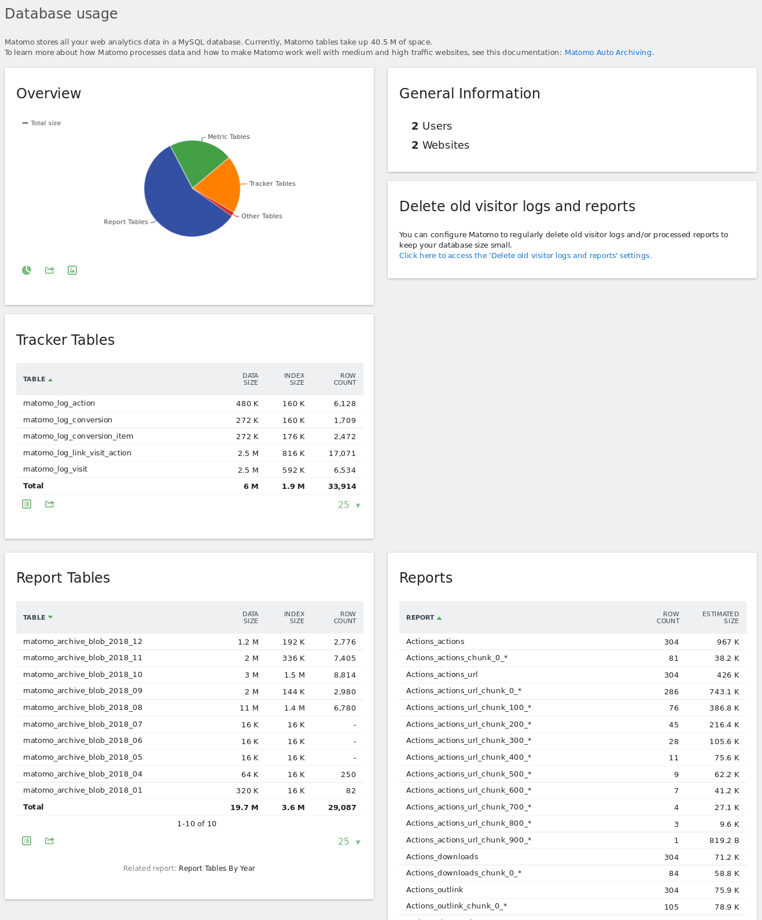Sort Reports by the Estimated Size column

[720, 617]
